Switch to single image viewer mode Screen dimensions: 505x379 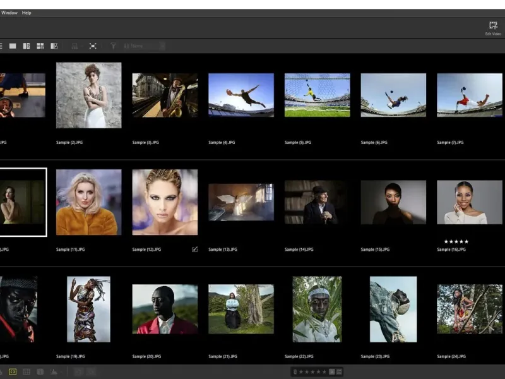coord(13,46)
